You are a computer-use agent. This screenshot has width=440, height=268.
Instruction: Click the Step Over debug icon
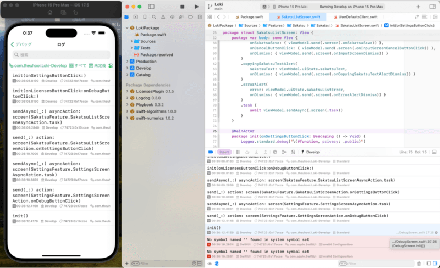coord(247,152)
